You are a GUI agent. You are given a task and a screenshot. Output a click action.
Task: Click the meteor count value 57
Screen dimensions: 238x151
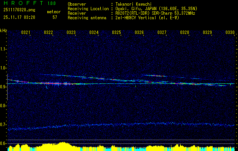pyautogui.click(x=55, y=17)
